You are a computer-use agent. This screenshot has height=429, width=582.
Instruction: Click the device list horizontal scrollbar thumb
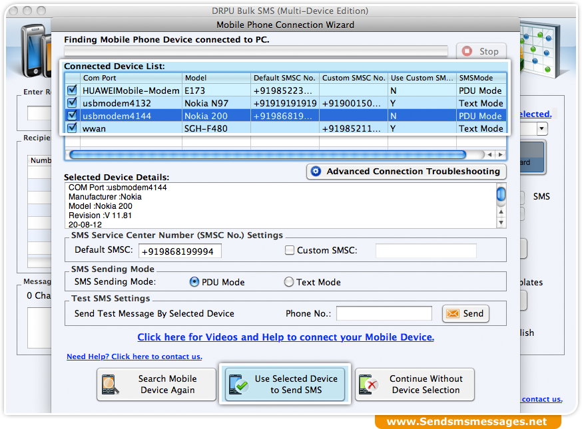268,154
